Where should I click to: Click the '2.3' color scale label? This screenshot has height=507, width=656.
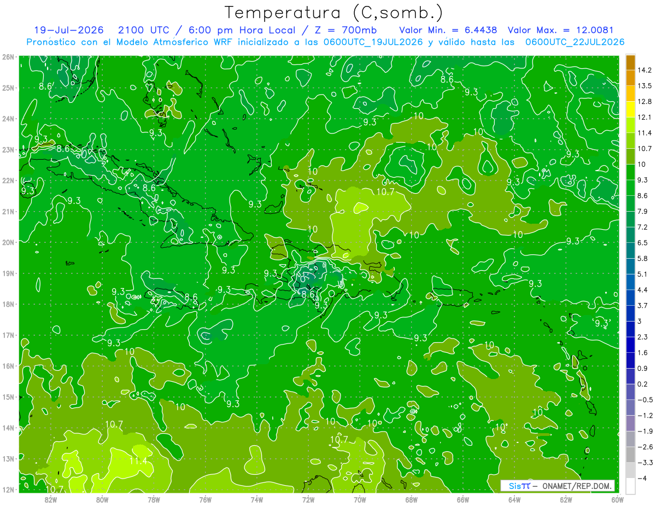click(x=643, y=337)
